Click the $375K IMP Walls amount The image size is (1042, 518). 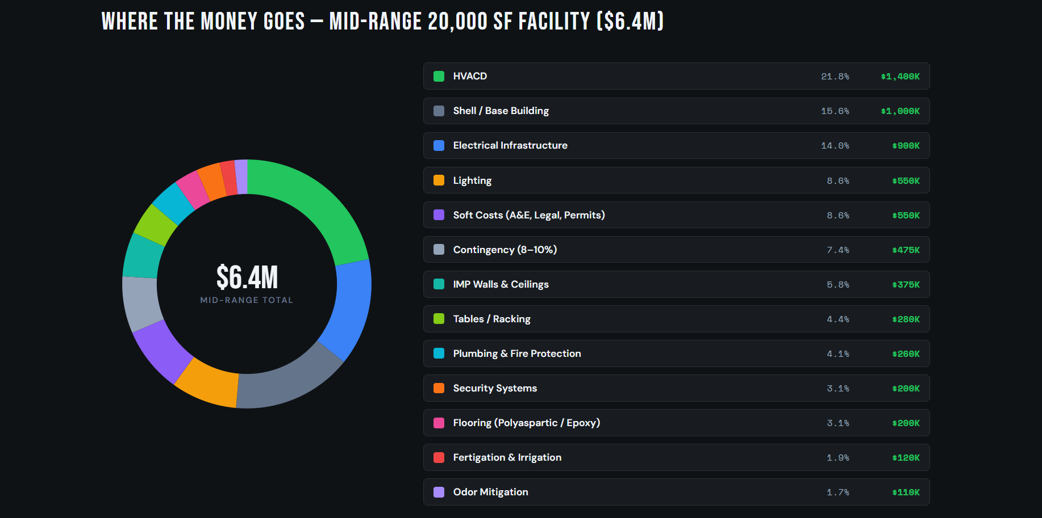click(x=906, y=284)
